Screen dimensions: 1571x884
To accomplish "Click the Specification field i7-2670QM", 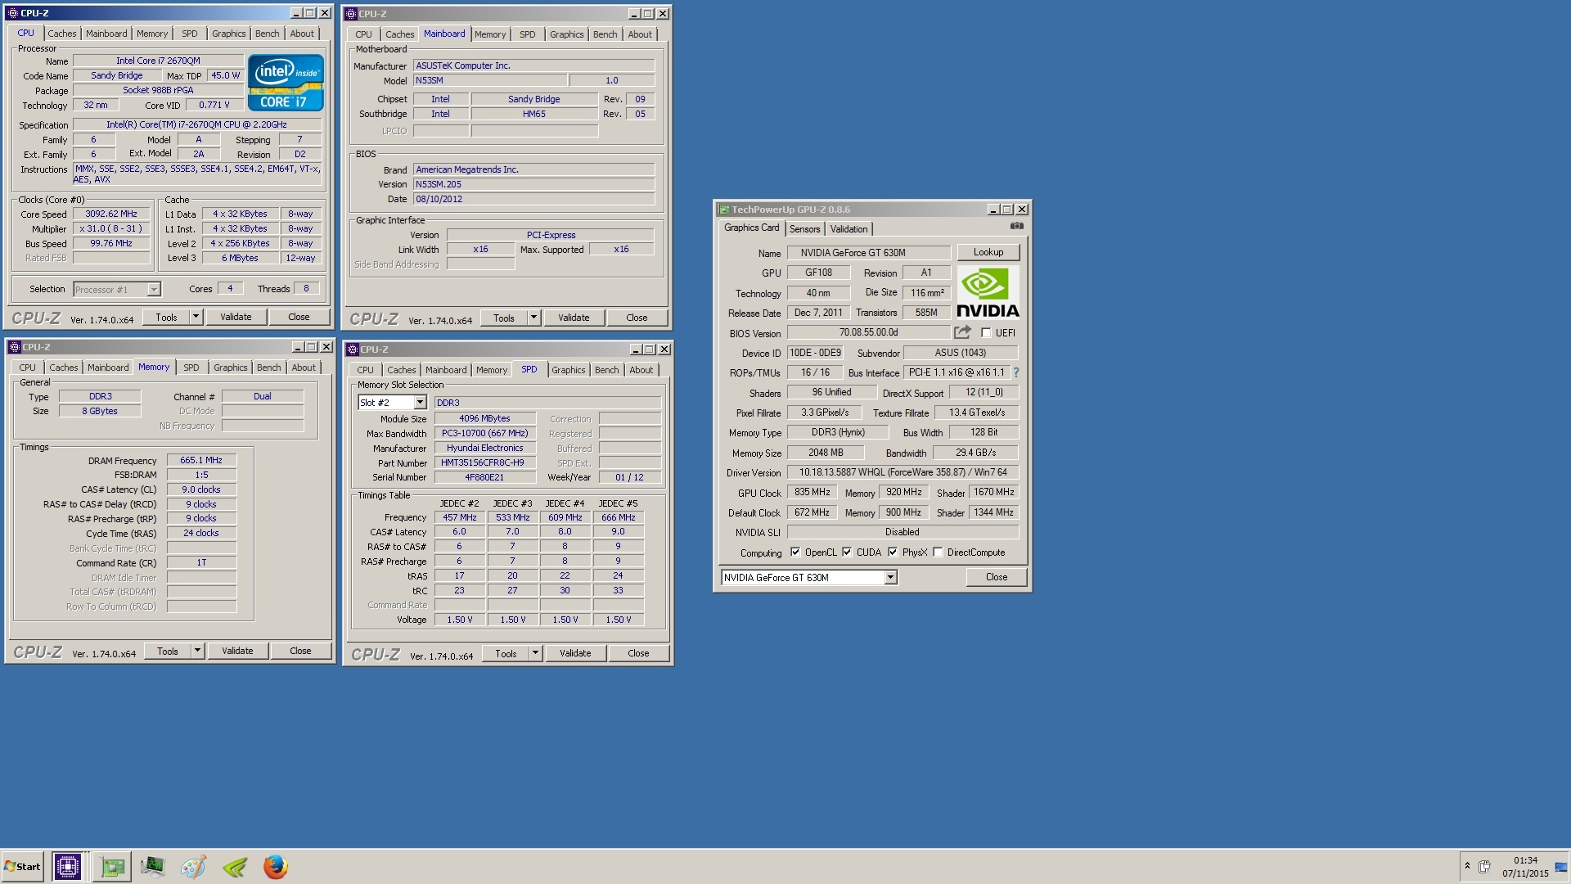I will [x=196, y=125].
